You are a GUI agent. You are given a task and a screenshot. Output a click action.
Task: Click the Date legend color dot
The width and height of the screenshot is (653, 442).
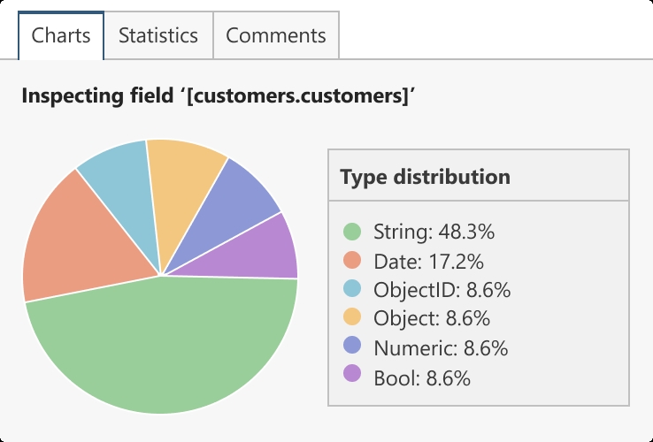[352, 261]
